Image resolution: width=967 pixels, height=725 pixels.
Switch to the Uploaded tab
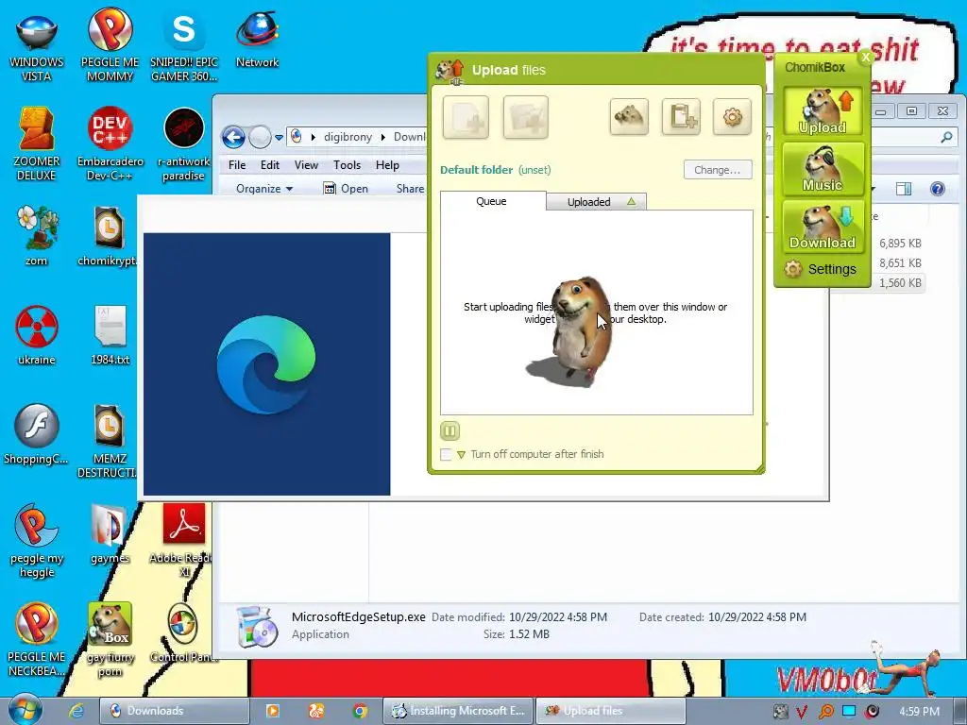[x=596, y=202]
